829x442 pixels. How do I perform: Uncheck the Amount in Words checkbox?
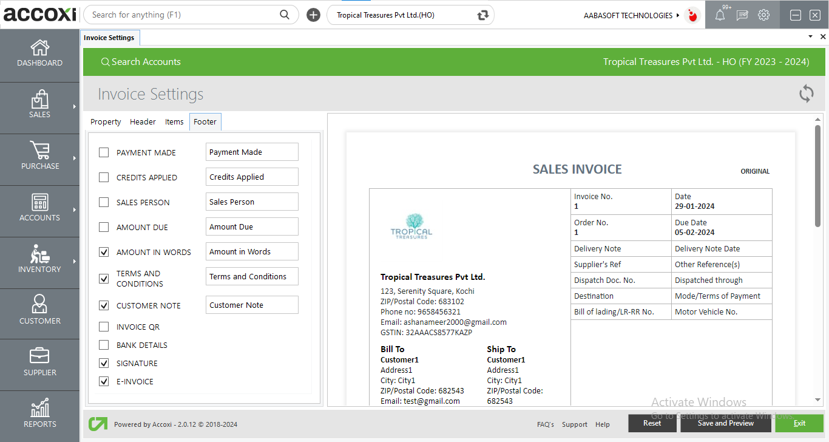point(104,252)
